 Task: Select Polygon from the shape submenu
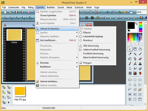pos(97,63)
